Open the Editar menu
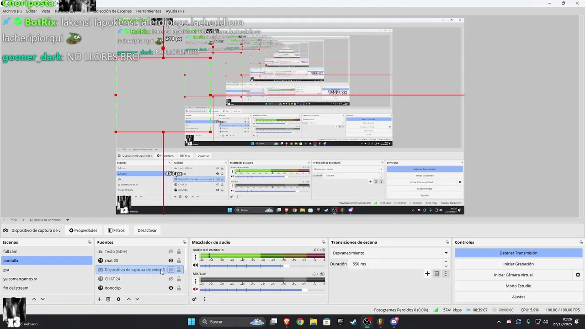The height and width of the screenshot is (329, 585). 32,11
